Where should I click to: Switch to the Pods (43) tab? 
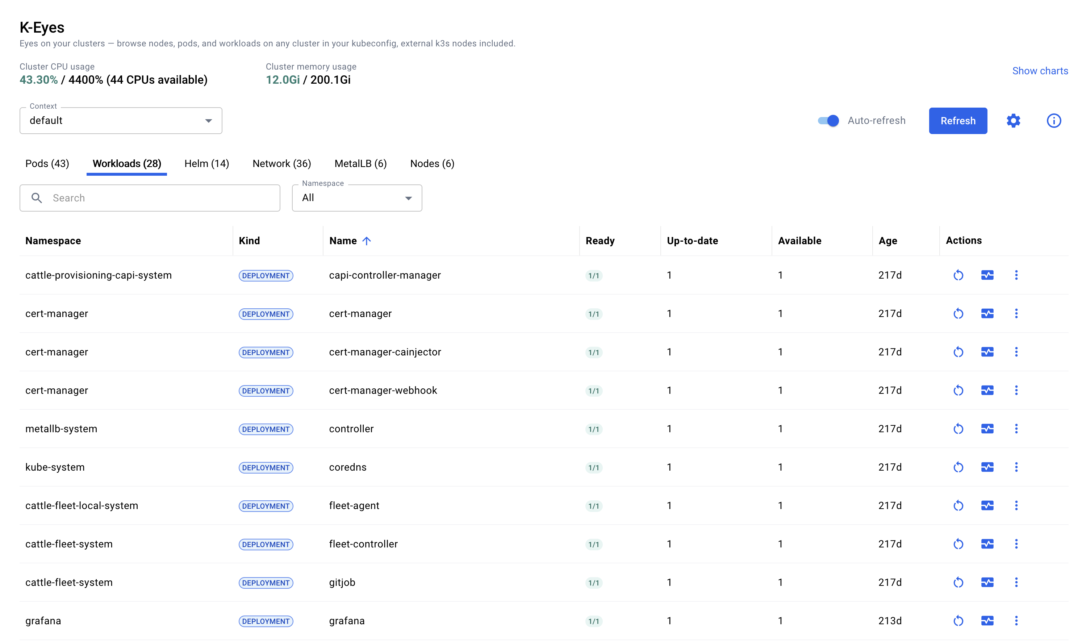(47, 163)
